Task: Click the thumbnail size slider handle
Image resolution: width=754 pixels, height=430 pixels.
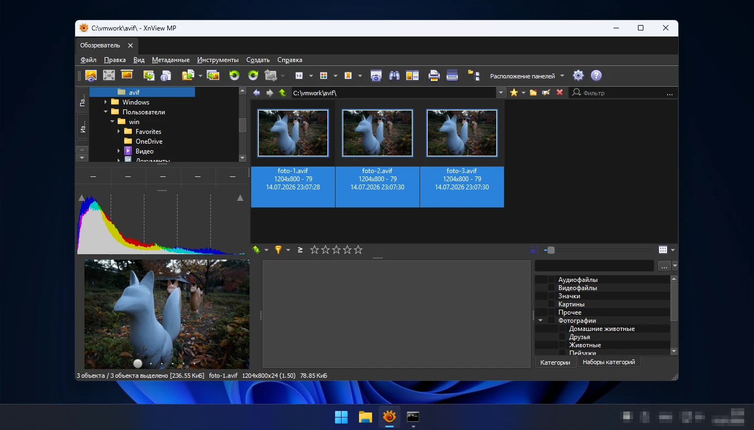Action: tap(551, 250)
